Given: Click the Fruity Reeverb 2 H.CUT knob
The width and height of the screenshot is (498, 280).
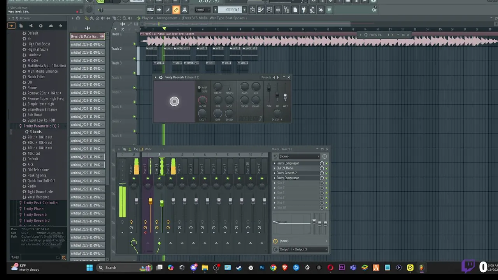Looking at the screenshot, I should coord(202,100).
